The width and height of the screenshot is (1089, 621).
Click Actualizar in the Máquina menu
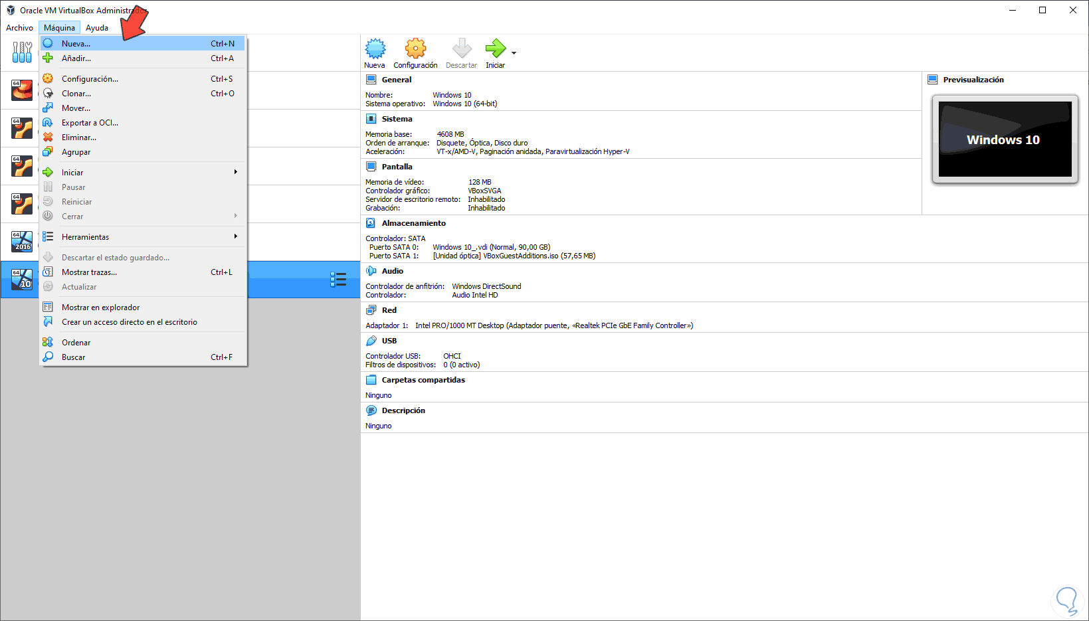click(x=142, y=287)
